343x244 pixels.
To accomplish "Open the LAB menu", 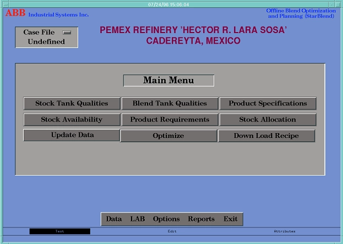I will pyautogui.click(x=138, y=219).
